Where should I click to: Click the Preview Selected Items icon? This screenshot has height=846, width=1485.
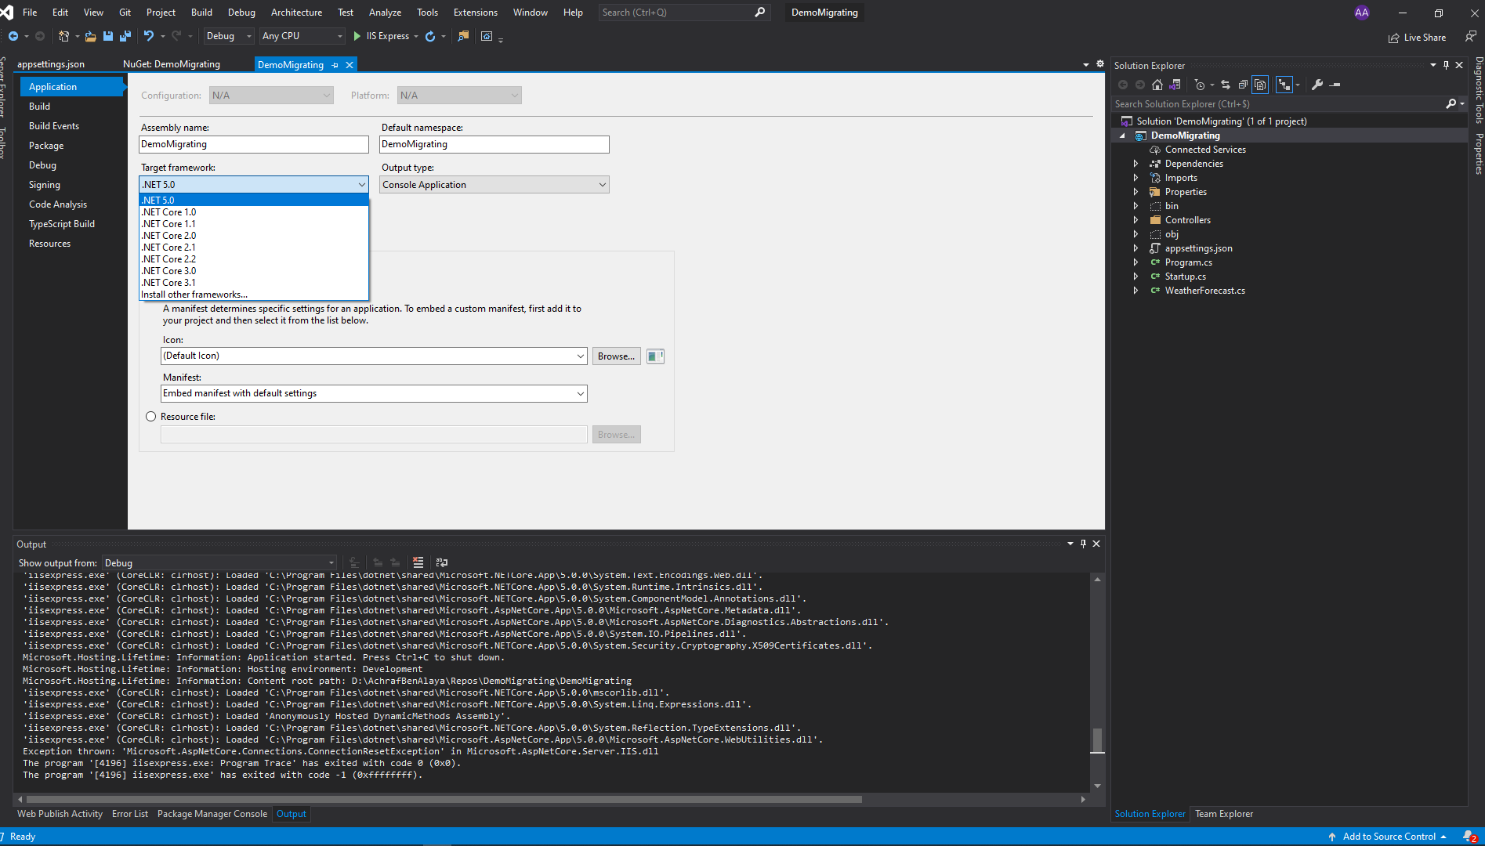pos(1335,85)
